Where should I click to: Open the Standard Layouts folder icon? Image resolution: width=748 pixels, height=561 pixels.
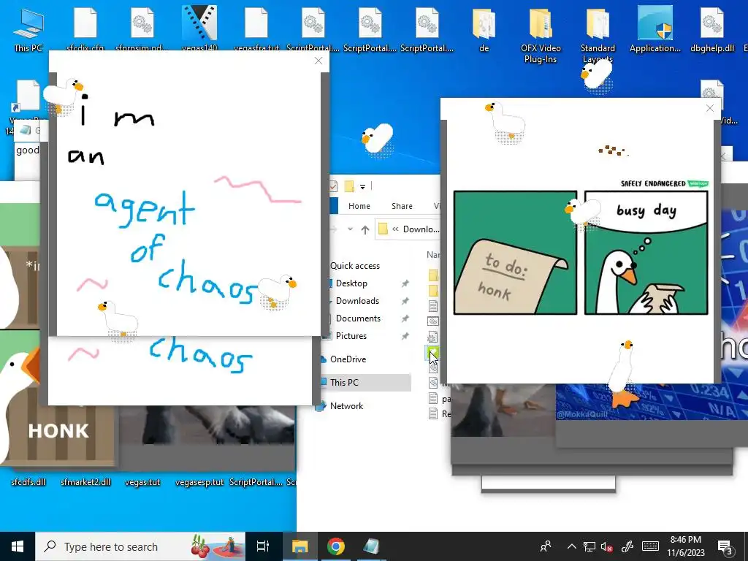598,34
